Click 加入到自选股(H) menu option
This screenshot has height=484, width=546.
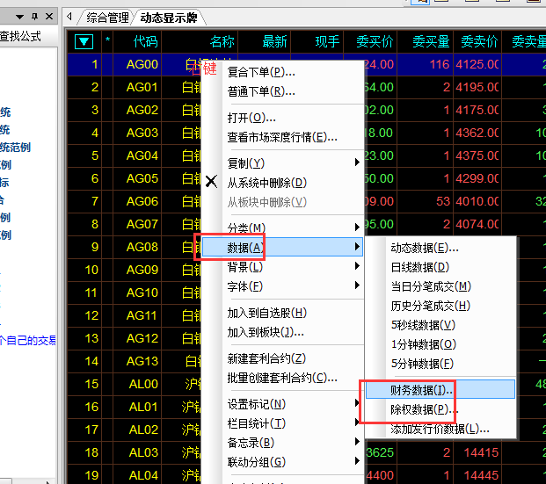click(266, 313)
